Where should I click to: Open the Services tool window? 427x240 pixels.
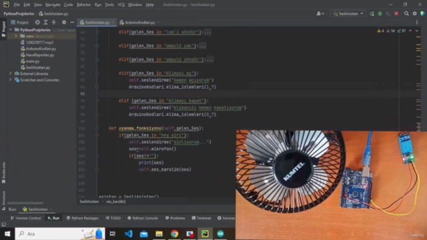click(x=226, y=218)
